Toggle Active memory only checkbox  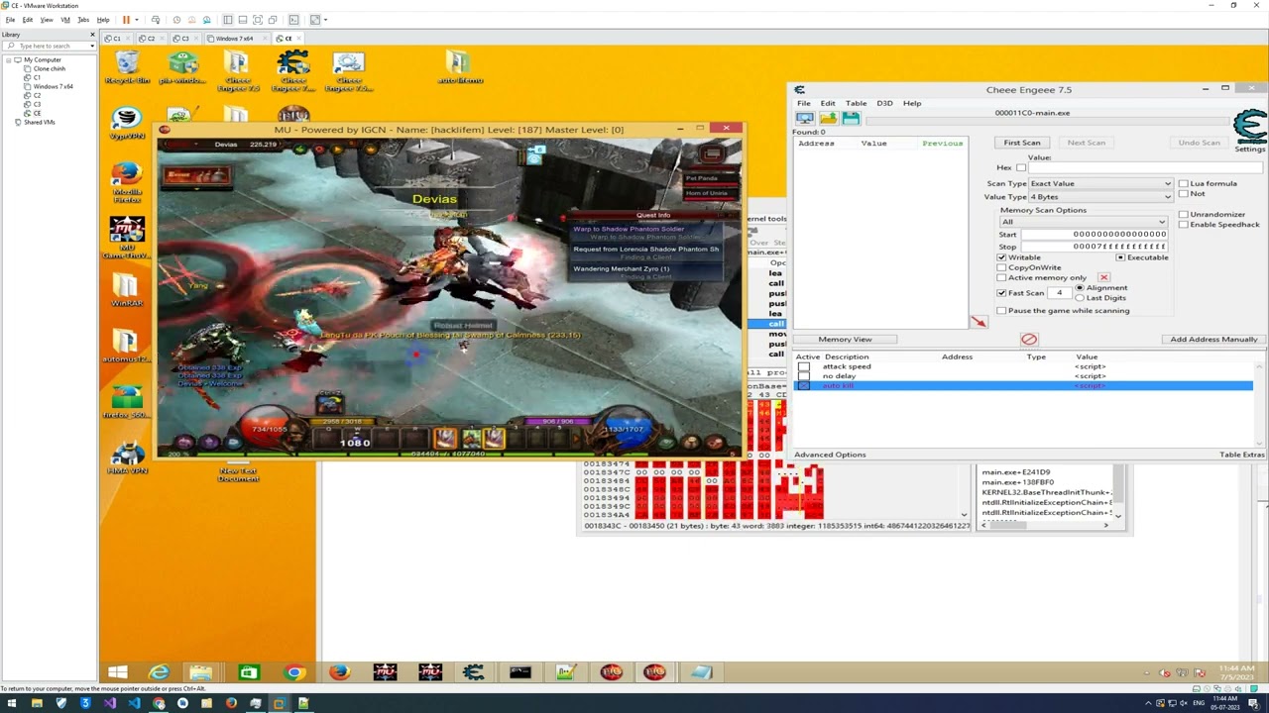(x=1001, y=277)
